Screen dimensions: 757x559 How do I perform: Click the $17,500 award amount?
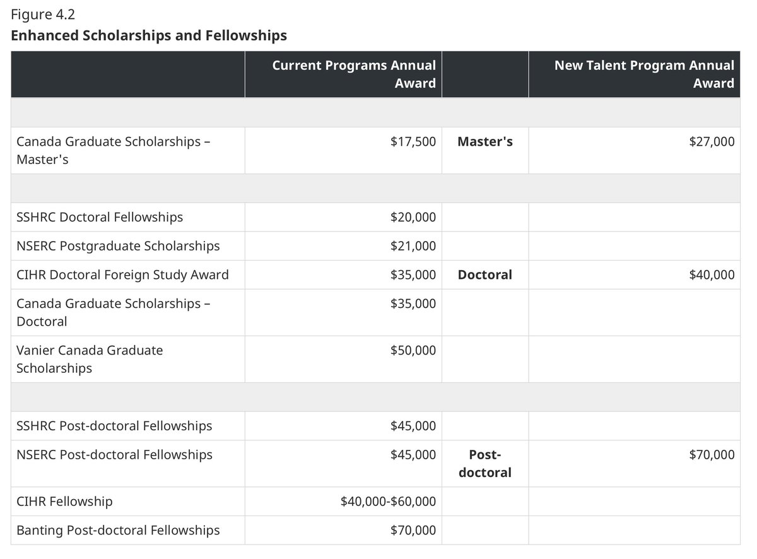[413, 141]
